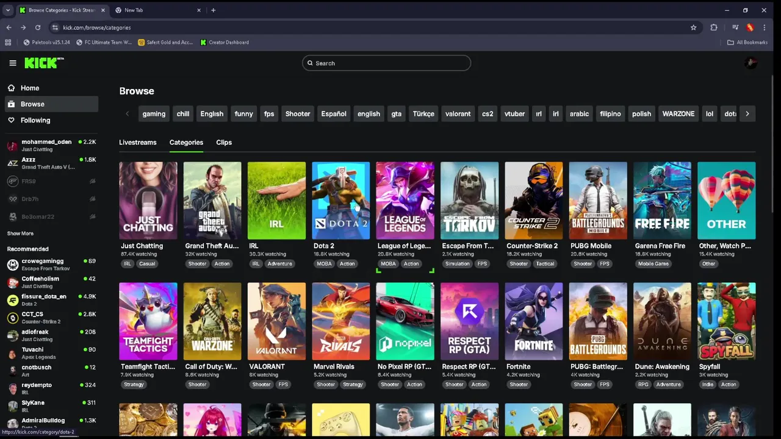Open Fortnite category thumbnail
Image resolution: width=781 pixels, height=439 pixels.
534,321
